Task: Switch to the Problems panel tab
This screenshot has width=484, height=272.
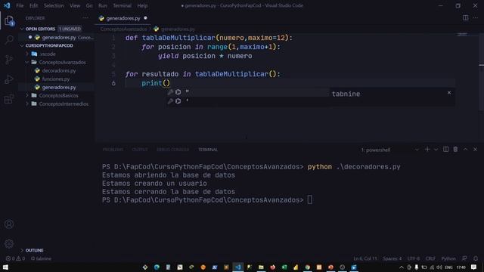Action: click(113, 150)
